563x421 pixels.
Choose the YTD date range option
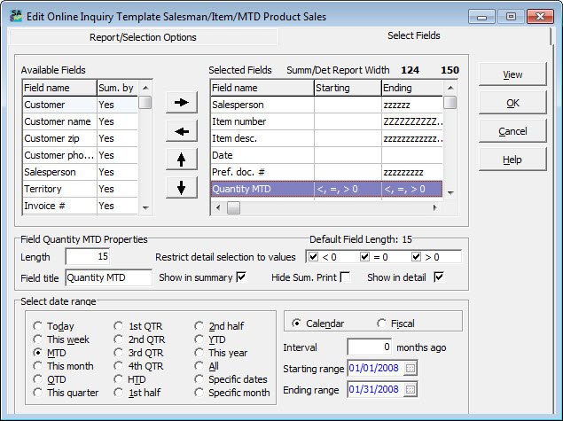(200, 339)
